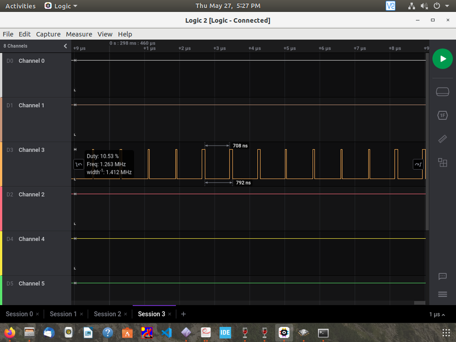Open Thunderbird mail in dock
This screenshot has height=342, width=456.
(49, 332)
